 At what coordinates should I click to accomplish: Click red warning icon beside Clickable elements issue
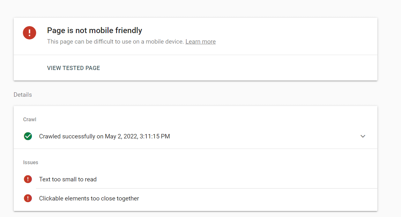tap(28, 198)
